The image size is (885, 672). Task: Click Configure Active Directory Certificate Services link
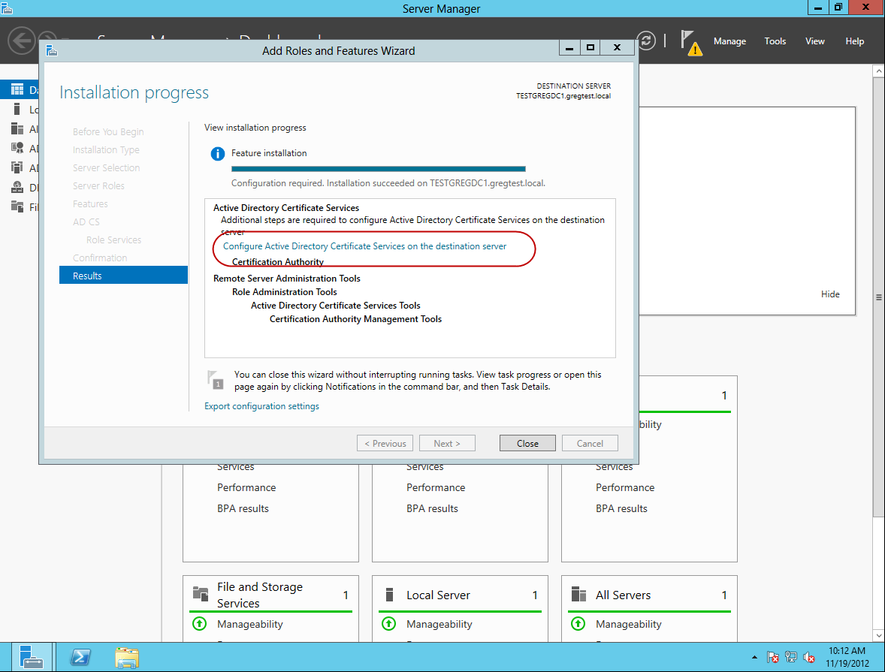(x=364, y=246)
